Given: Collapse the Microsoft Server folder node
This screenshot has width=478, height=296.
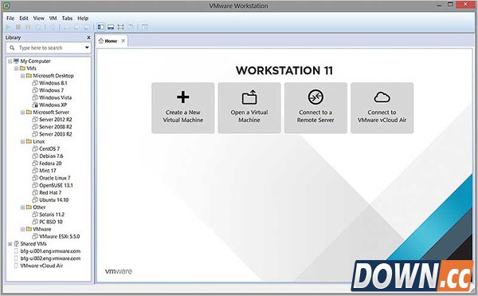Looking at the screenshot, I should (x=22, y=112).
